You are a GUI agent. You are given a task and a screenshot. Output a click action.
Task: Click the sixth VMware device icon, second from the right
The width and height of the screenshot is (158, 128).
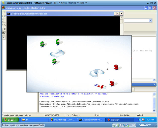[131, 125]
